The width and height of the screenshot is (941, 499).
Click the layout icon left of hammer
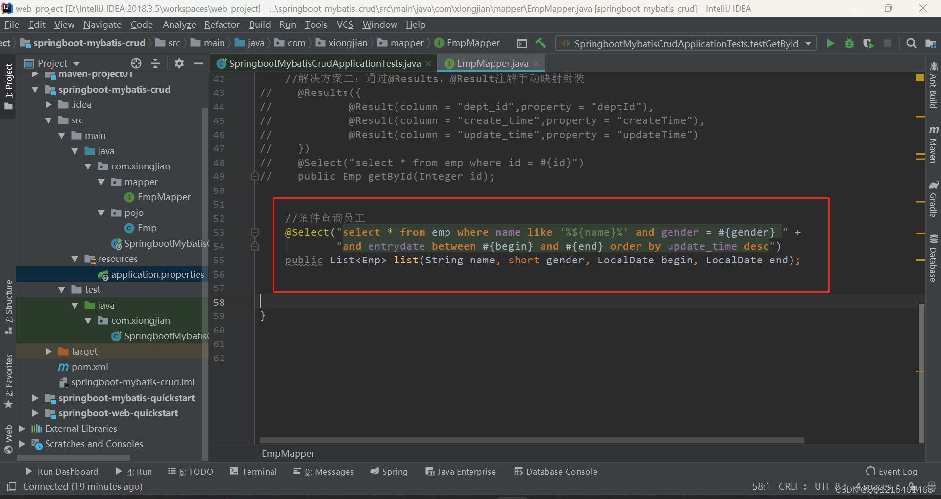pos(522,43)
